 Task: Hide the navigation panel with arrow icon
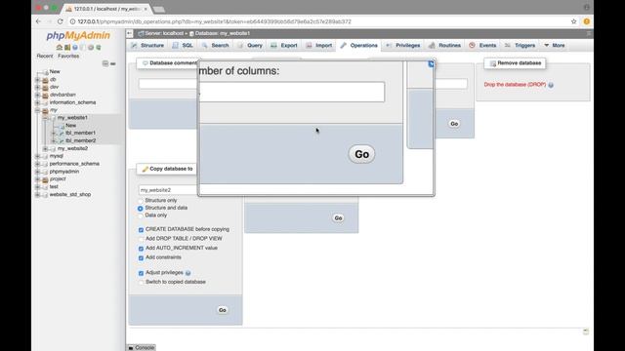130,34
